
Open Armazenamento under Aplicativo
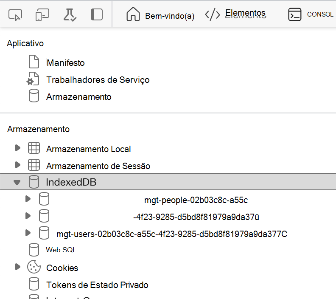click(79, 97)
